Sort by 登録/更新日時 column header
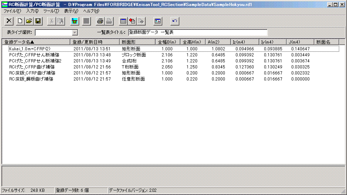 coord(95,42)
